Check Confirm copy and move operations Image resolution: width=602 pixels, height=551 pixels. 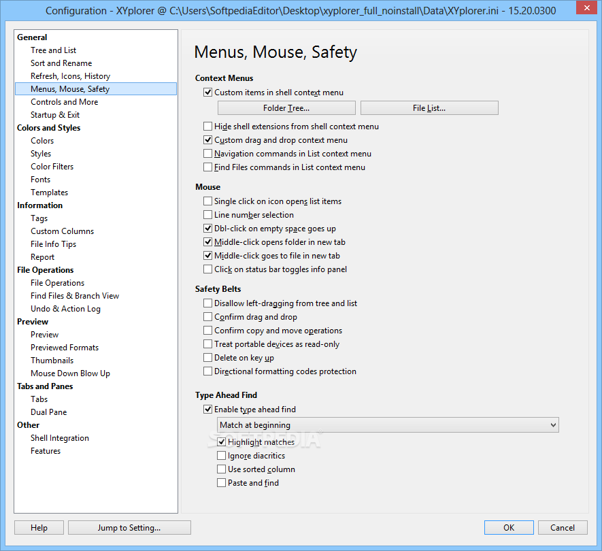click(207, 331)
